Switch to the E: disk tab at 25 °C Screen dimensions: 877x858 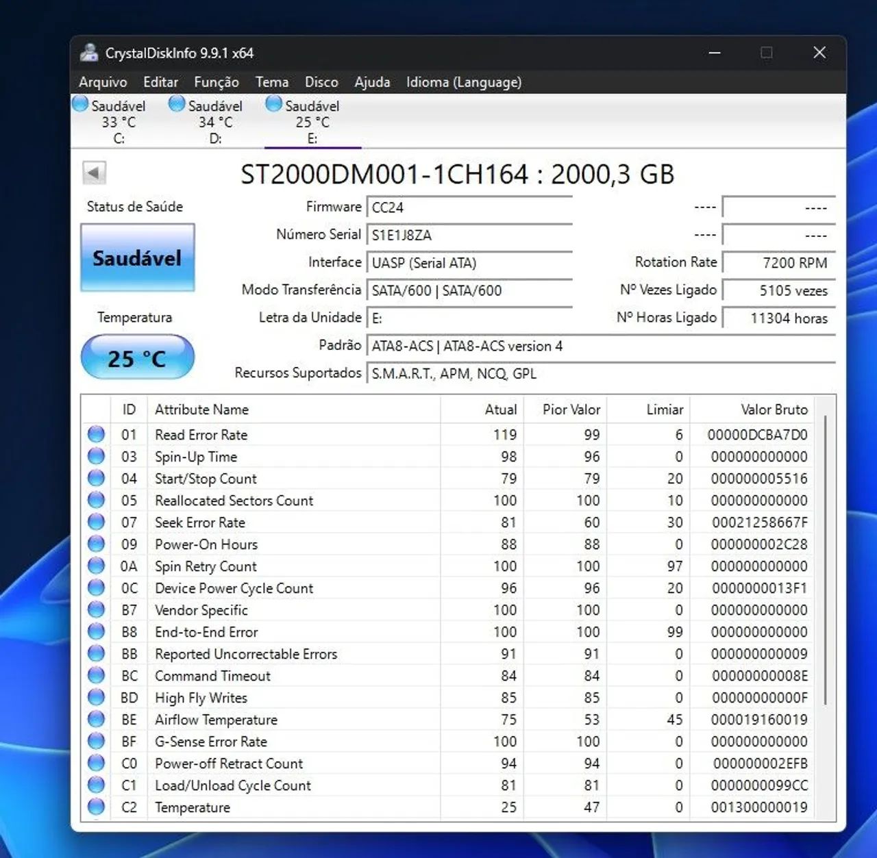(312, 121)
